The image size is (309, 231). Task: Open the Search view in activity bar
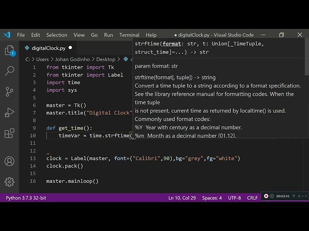click(10, 71)
